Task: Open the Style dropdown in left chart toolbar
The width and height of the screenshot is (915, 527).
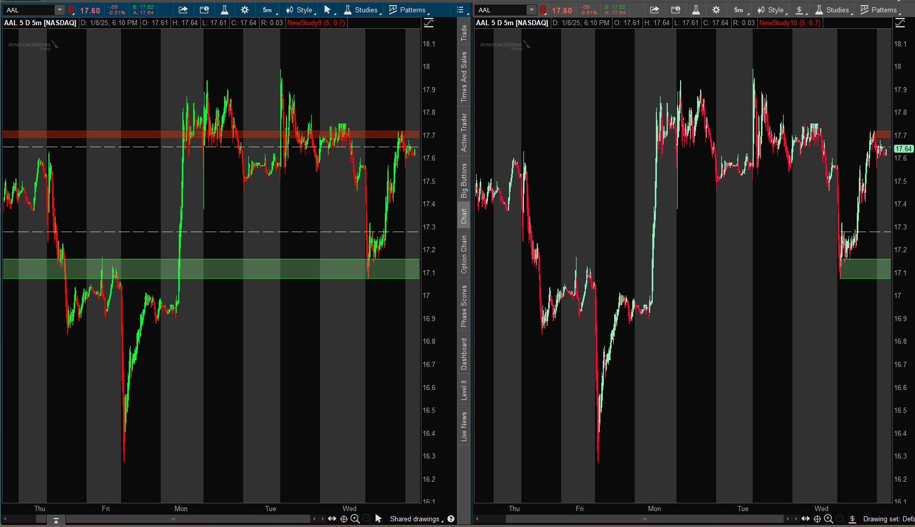Action: (300, 10)
